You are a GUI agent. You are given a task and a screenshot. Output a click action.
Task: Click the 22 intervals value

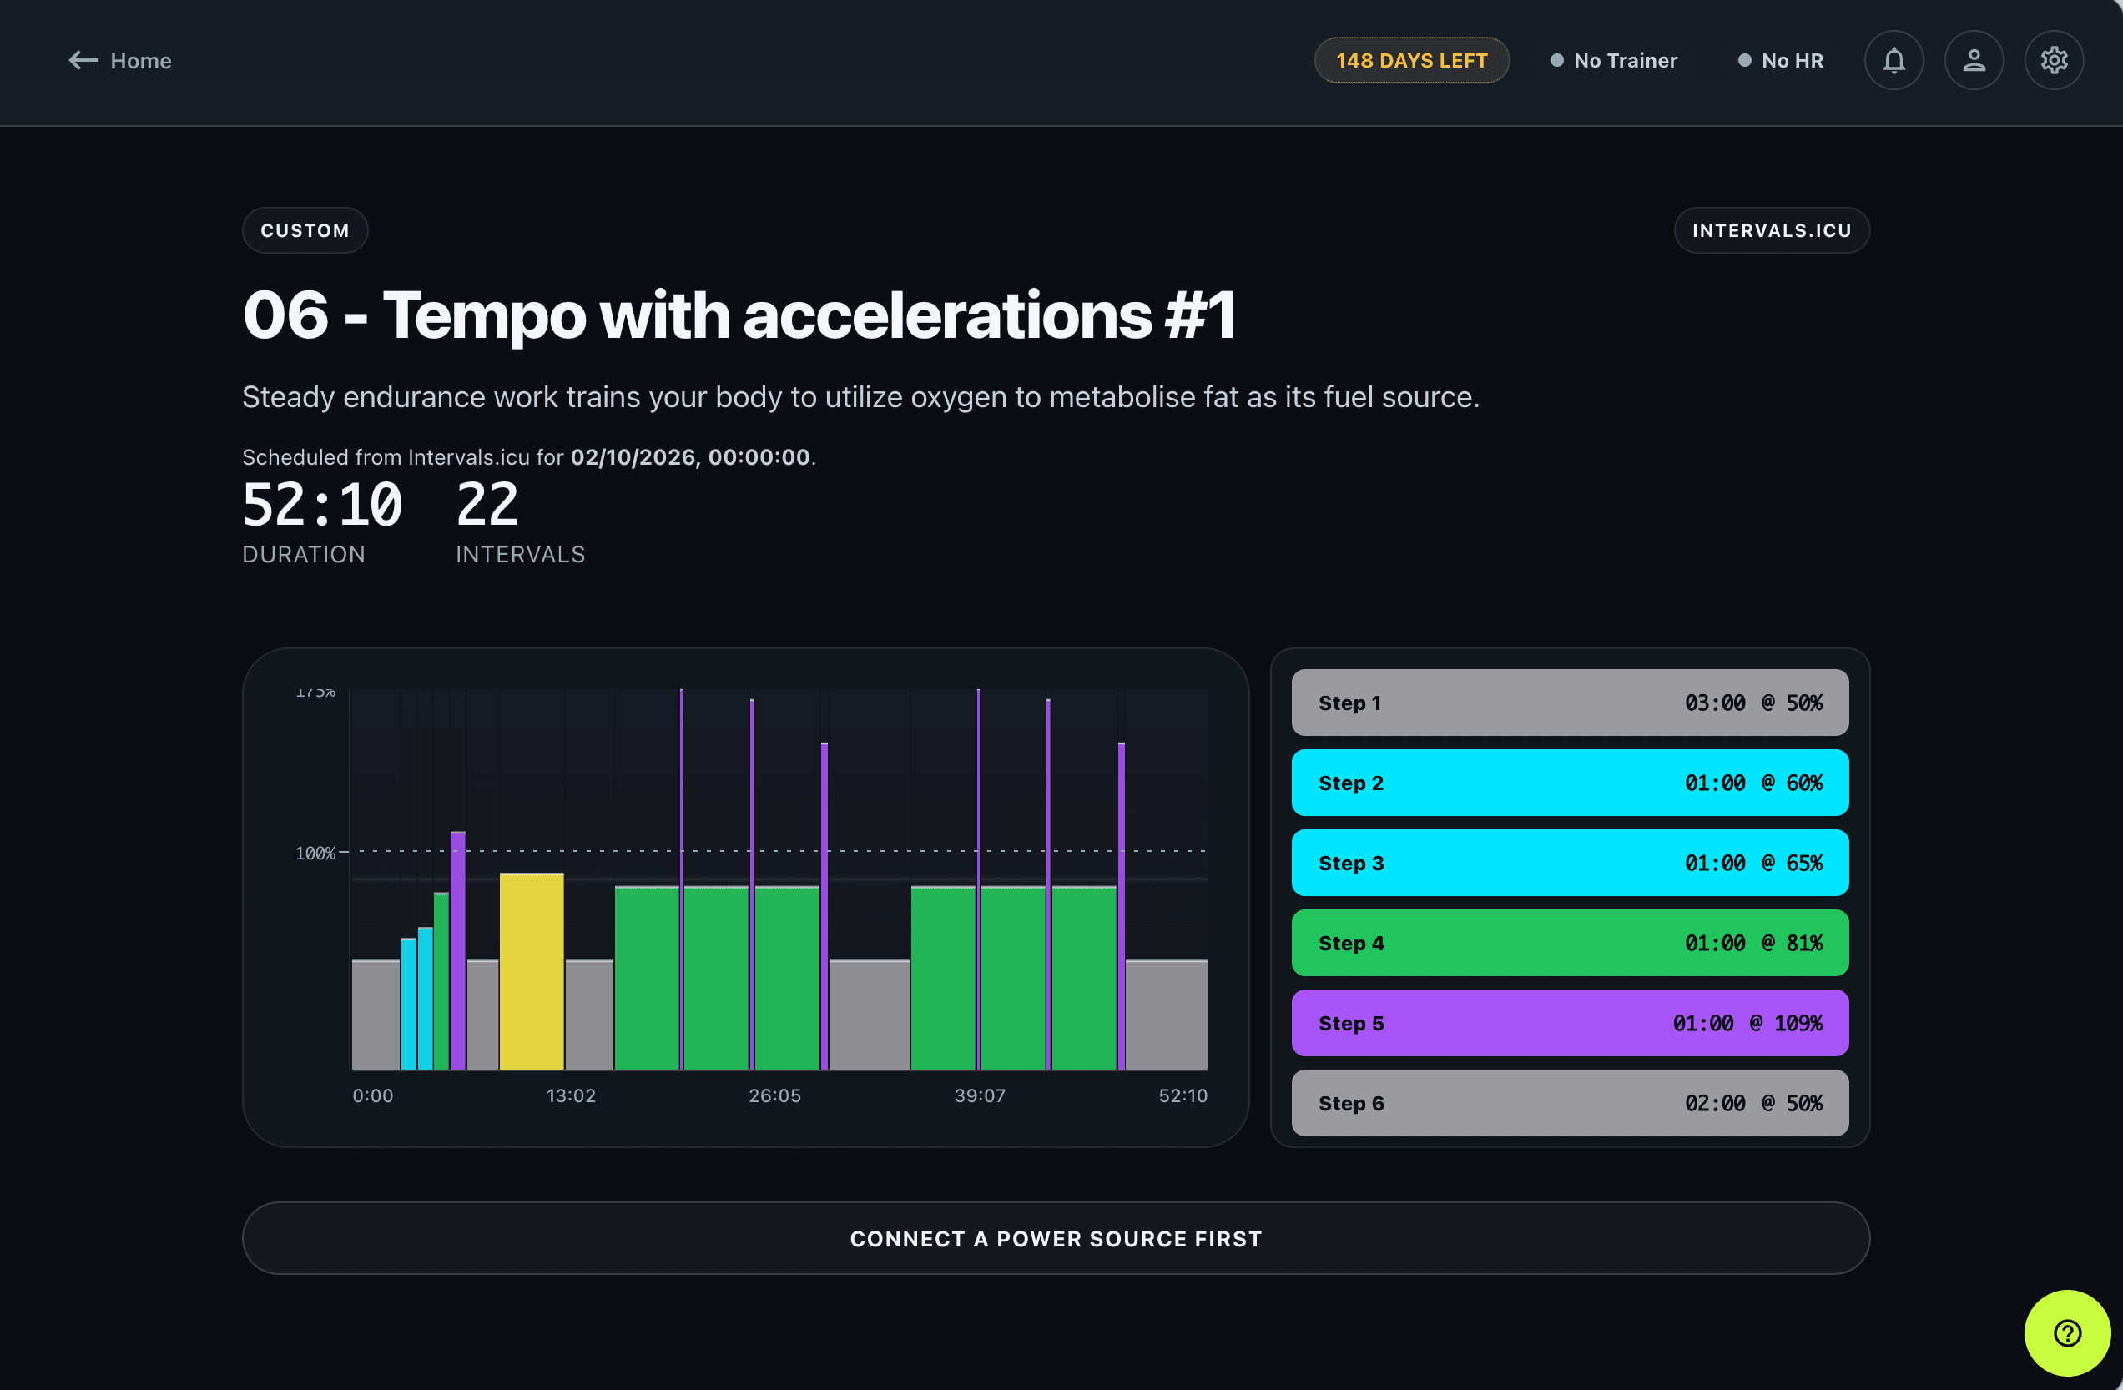coord(487,506)
